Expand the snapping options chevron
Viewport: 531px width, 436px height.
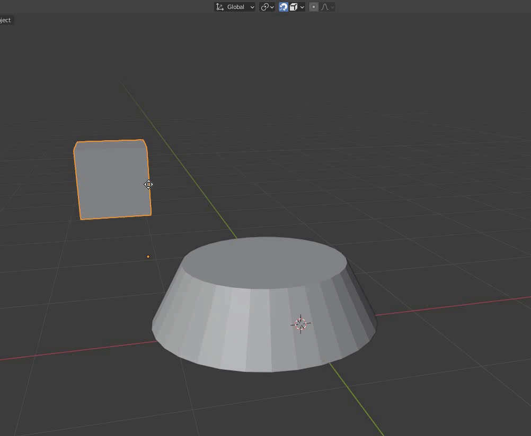click(x=302, y=7)
